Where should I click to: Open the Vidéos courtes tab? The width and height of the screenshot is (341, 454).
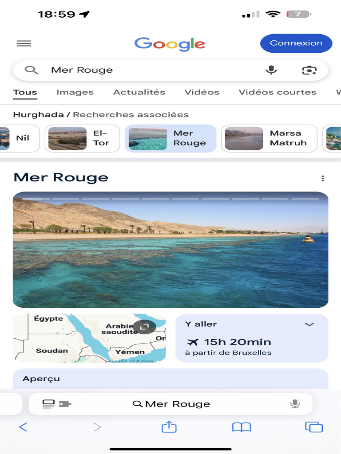278,92
